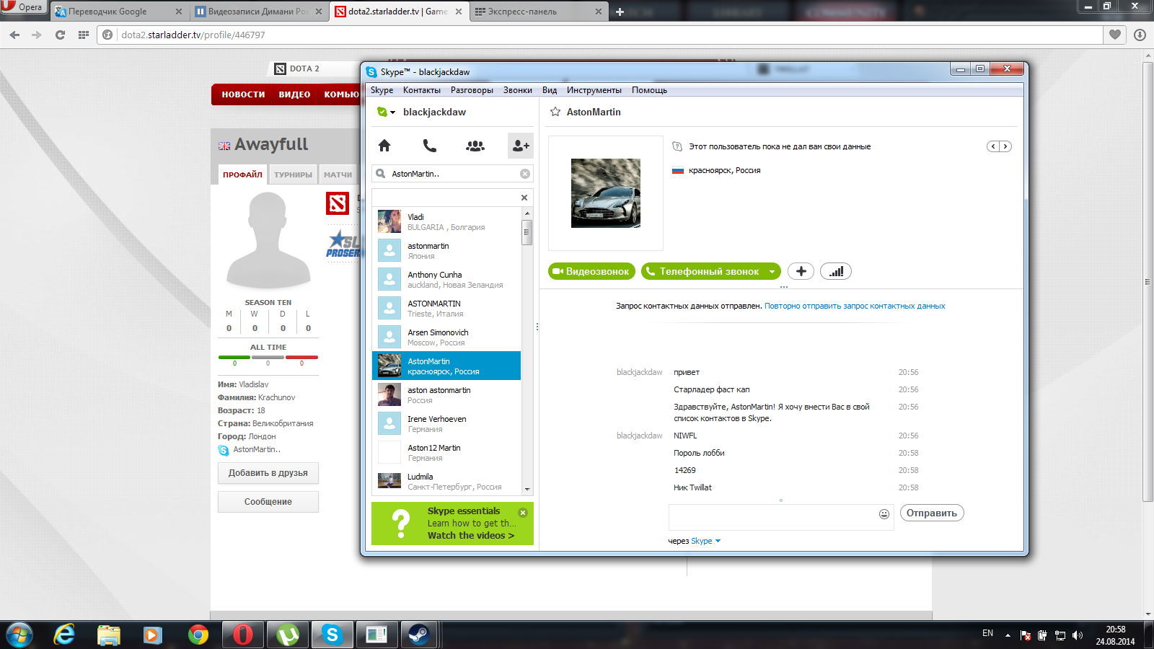Switch to МАТЧИ tab on profile

tap(338, 175)
